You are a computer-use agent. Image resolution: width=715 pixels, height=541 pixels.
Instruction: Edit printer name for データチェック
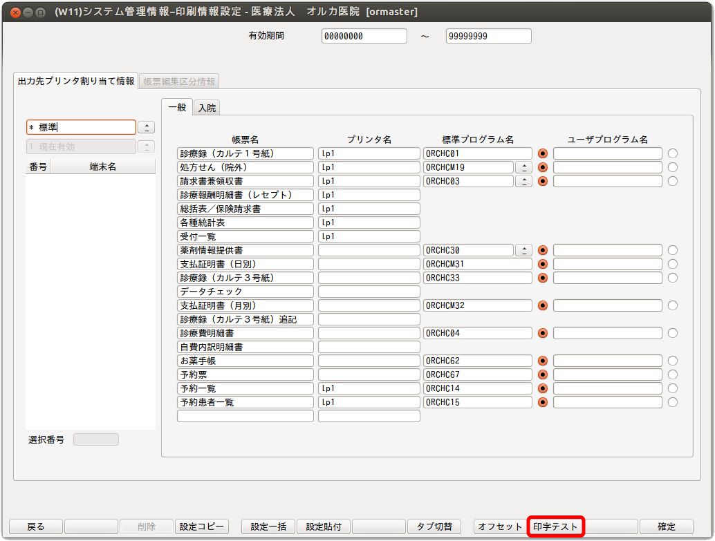coord(369,292)
